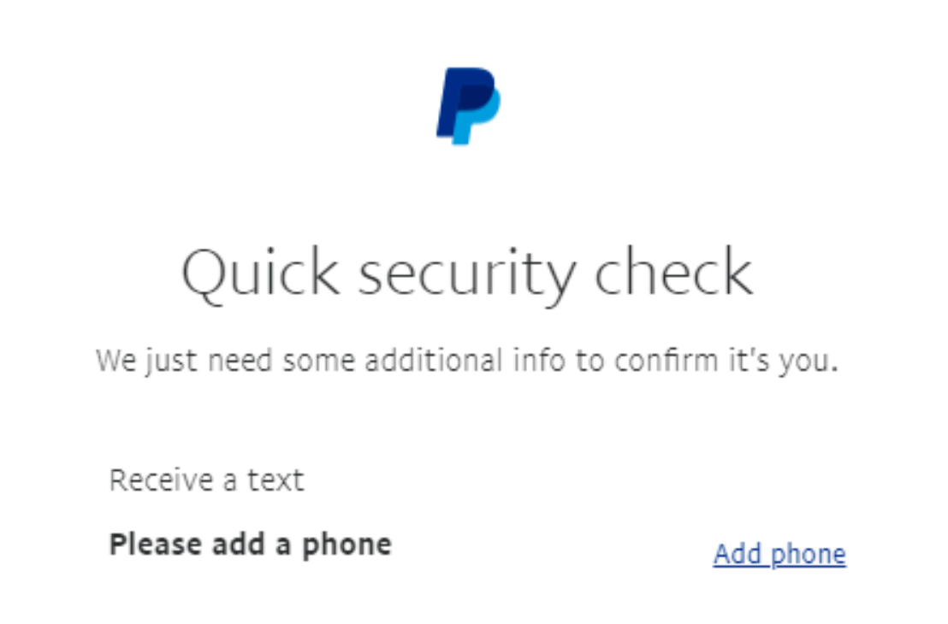Click the word Add in the link
This screenshot has width=948, height=624.
coord(738,555)
